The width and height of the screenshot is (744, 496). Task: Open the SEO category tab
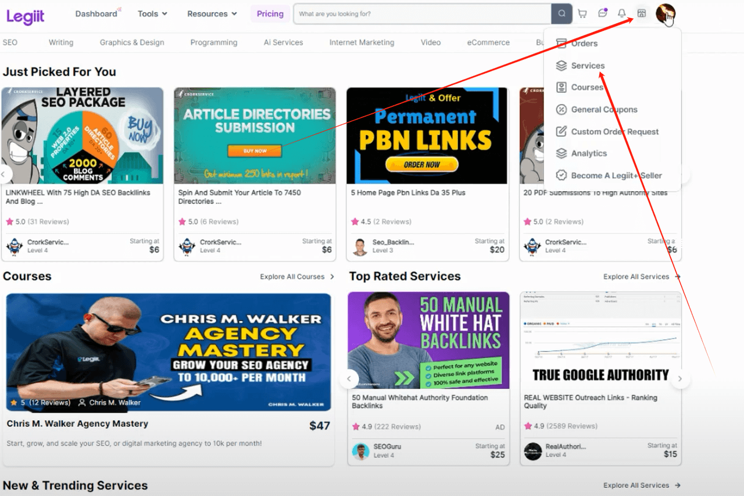(10, 42)
